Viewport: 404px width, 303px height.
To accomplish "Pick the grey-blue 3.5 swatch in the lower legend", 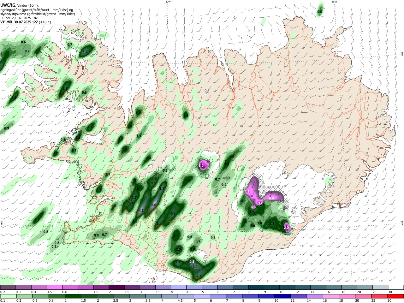I will click(153, 296).
